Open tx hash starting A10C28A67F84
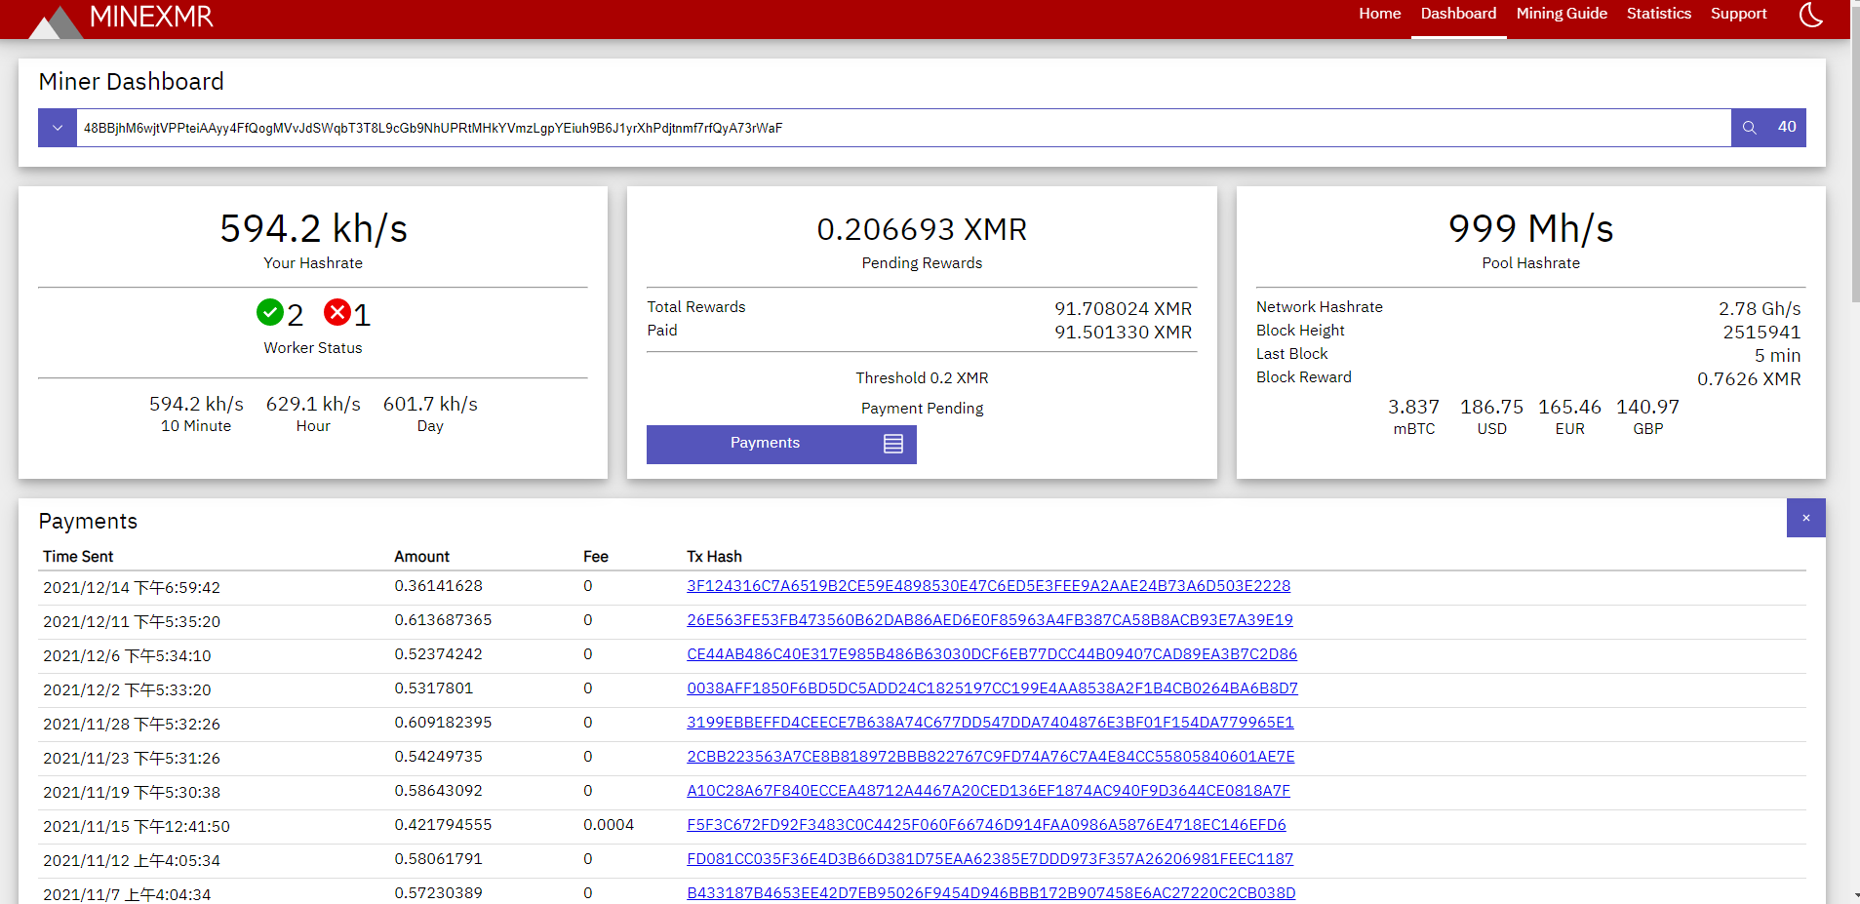The image size is (1860, 904). (x=988, y=791)
